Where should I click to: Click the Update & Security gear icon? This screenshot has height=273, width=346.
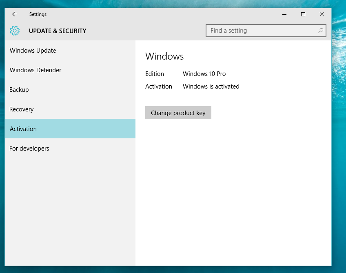coord(15,31)
